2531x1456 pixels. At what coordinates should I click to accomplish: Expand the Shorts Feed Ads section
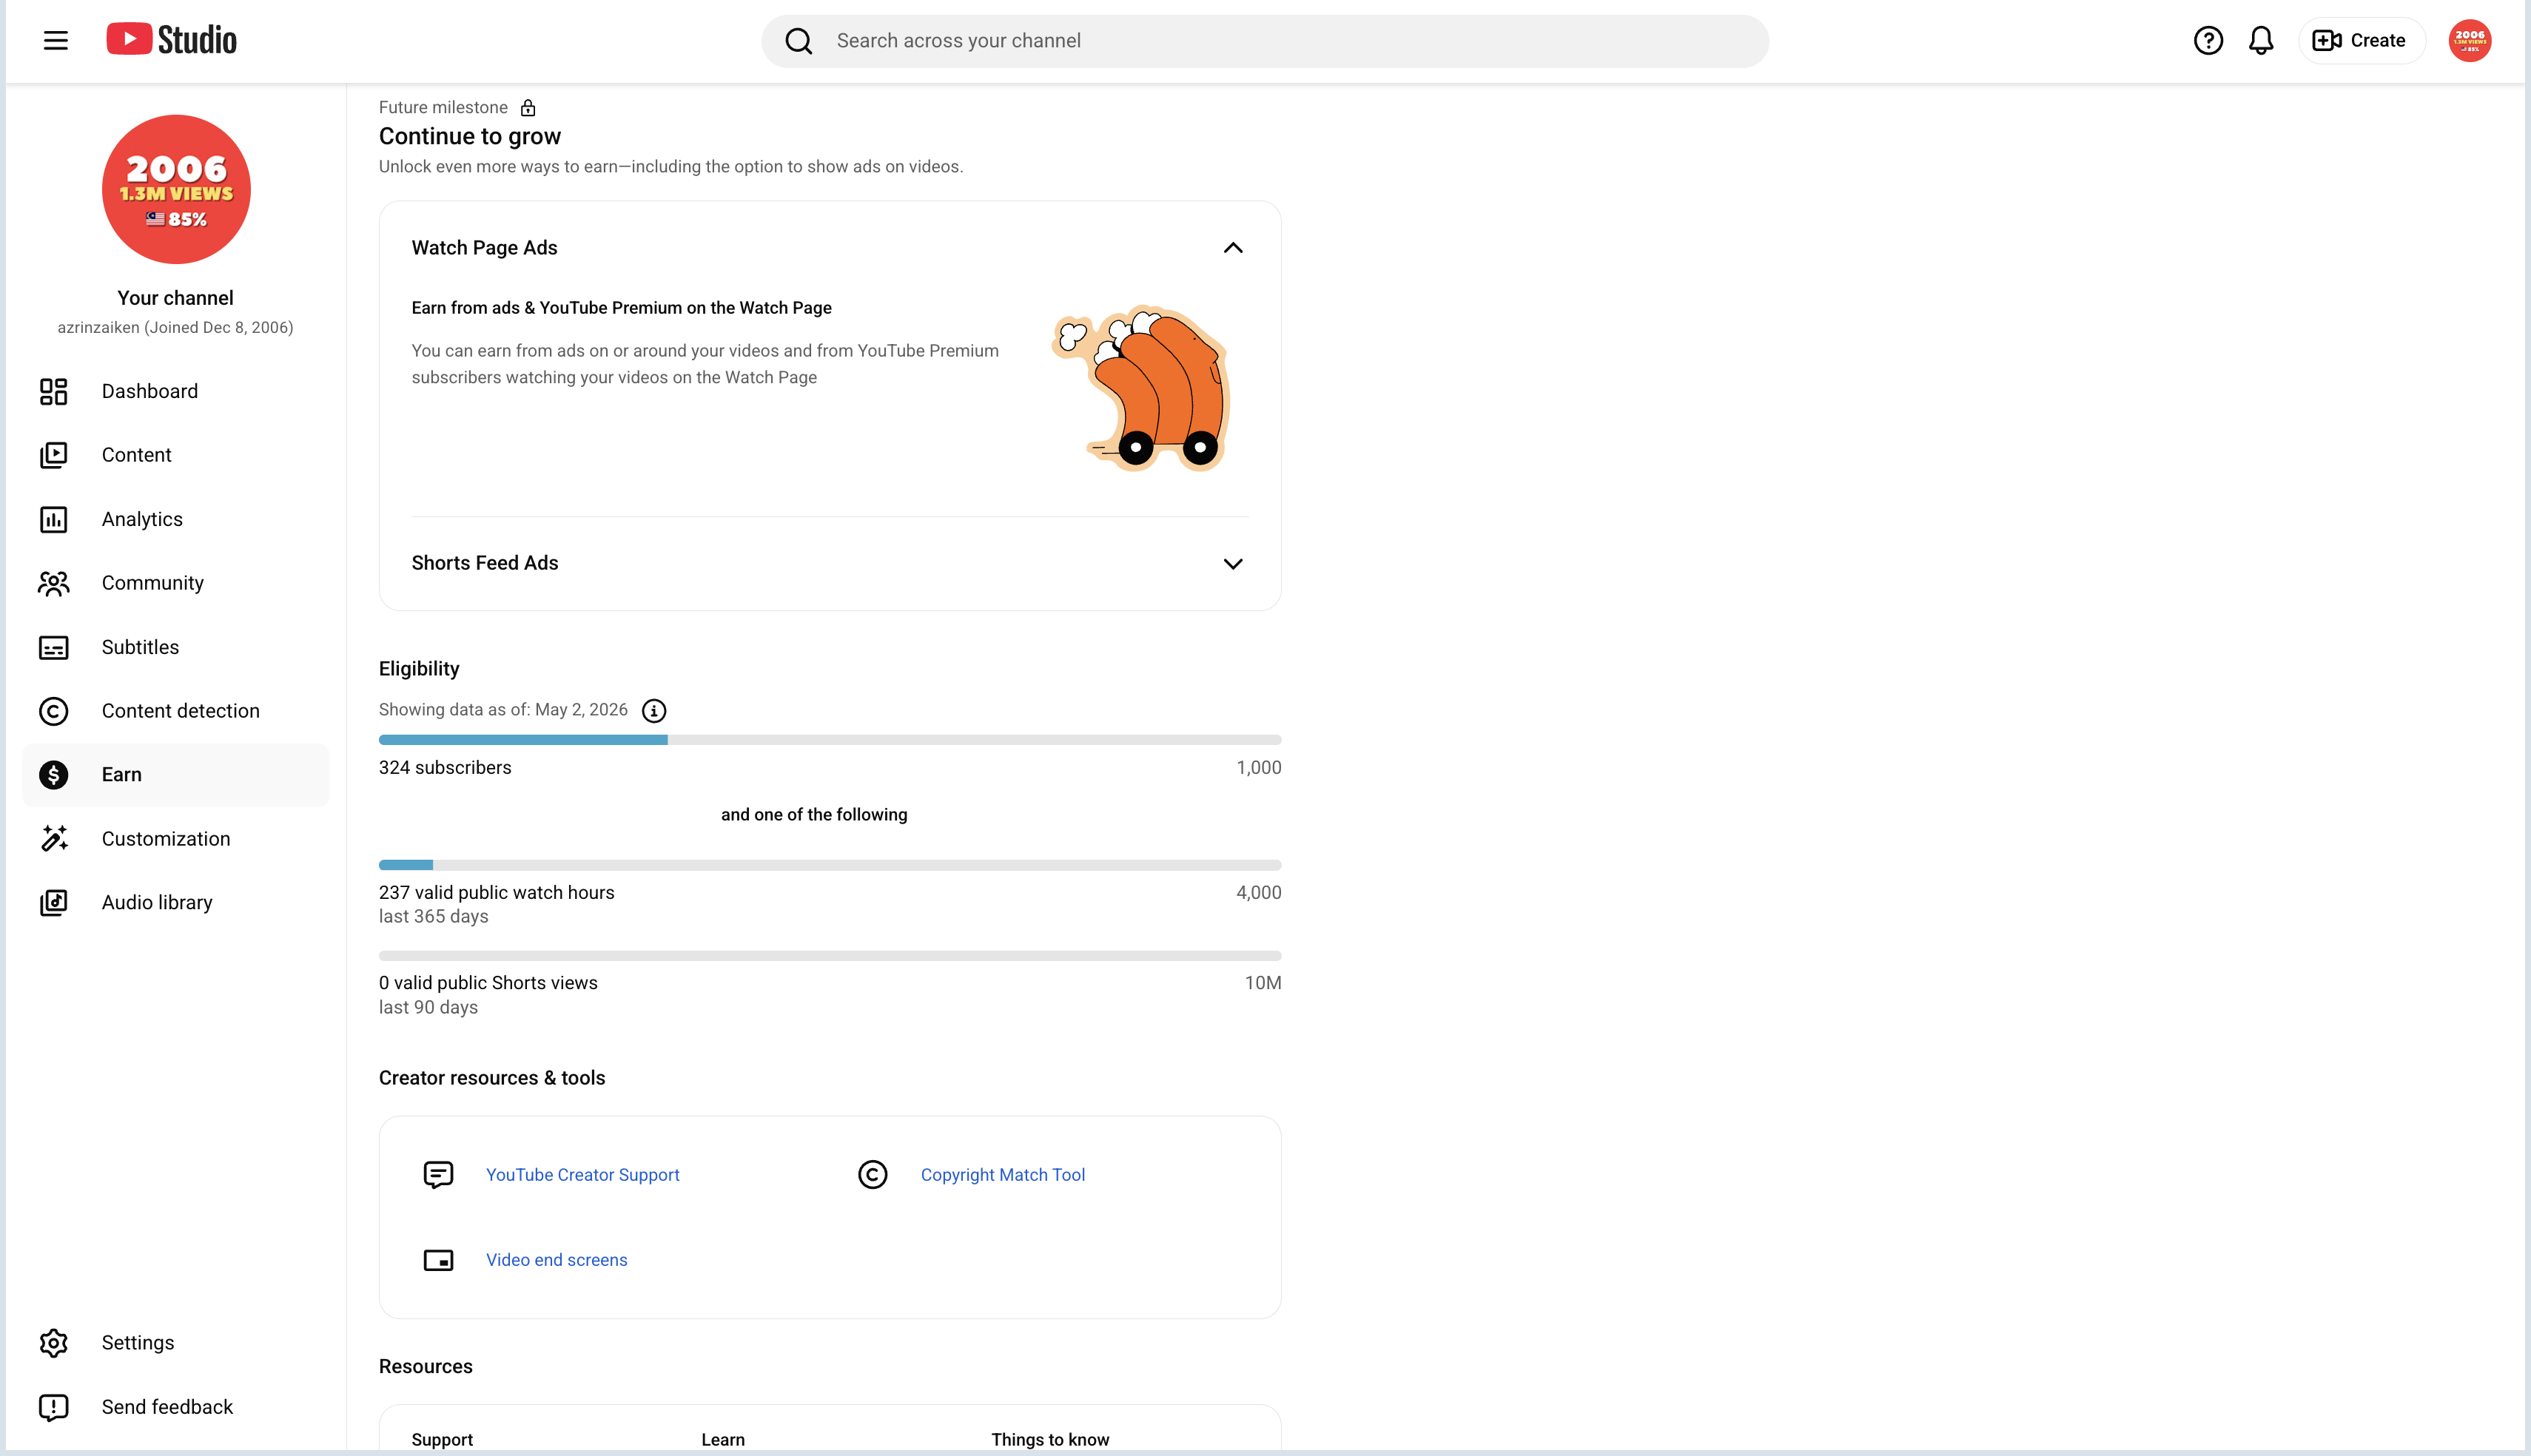click(x=1233, y=563)
